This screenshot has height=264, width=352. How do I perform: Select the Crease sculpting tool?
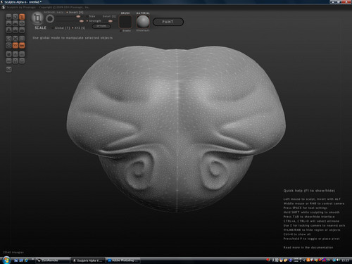point(8,17)
